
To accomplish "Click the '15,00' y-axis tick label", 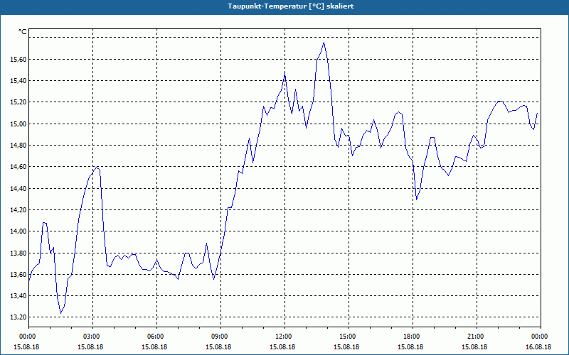I will click(x=18, y=124).
